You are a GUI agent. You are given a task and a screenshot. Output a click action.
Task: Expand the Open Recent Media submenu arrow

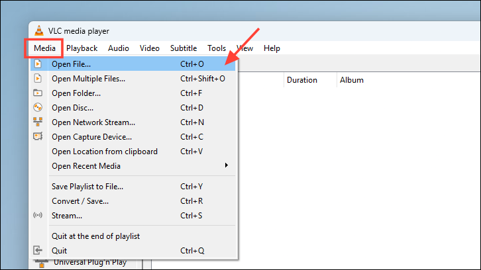(227, 165)
